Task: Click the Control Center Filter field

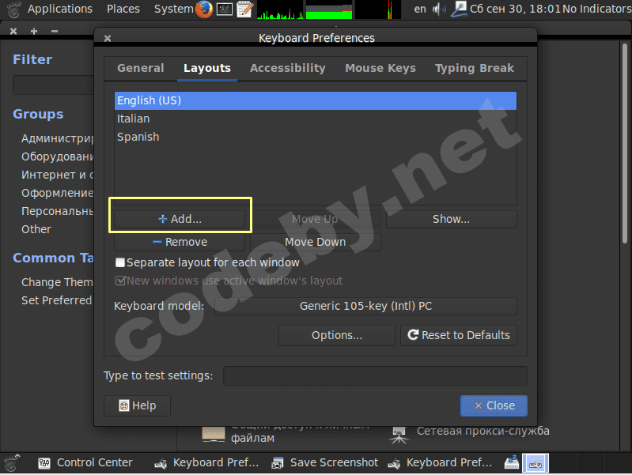Action: point(53,85)
